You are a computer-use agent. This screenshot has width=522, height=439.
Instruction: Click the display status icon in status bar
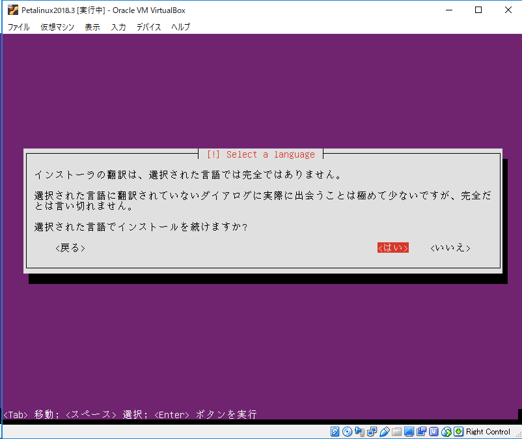click(x=410, y=431)
